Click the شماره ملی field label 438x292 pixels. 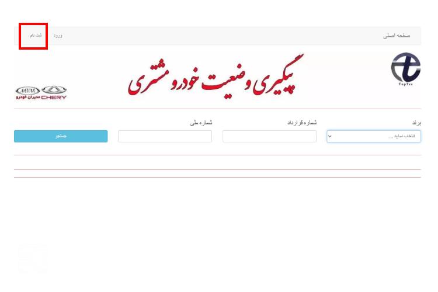click(x=201, y=123)
